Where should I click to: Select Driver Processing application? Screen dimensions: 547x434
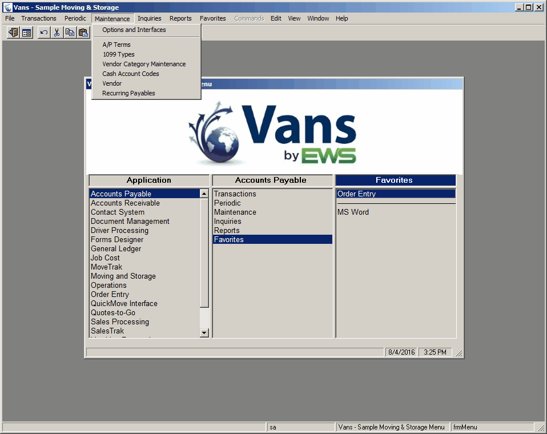[145, 230]
